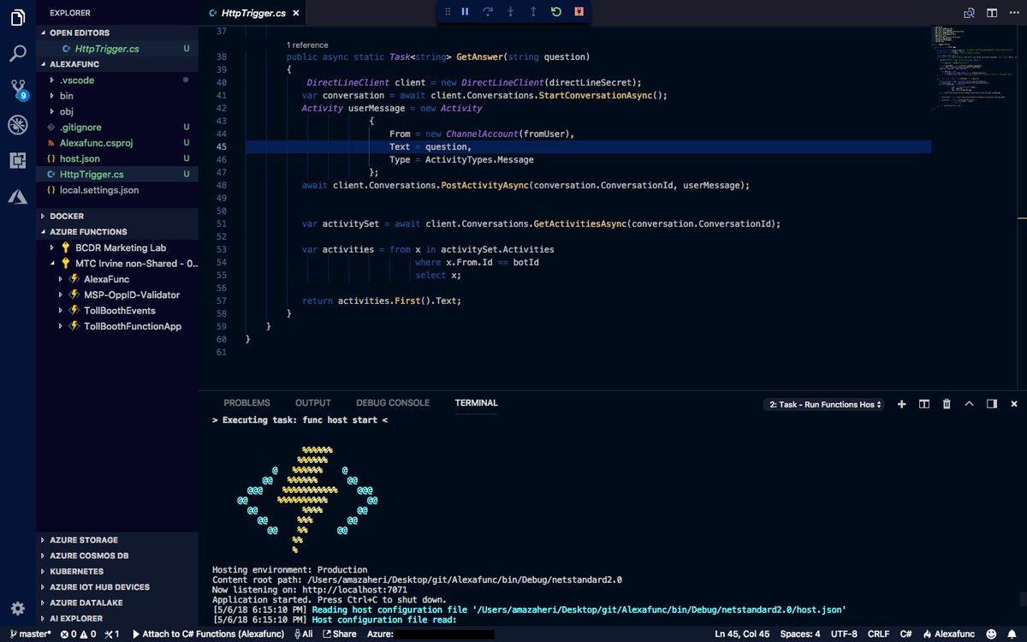The height and width of the screenshot is (642, 1027).
Task: Collapse the Azure Functions section
Action: pos(117,232)
